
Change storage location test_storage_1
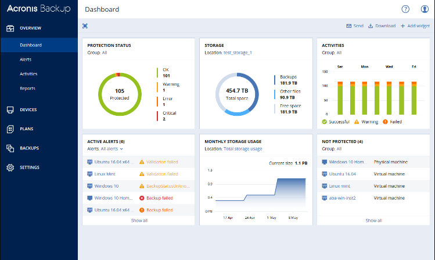tap(238, 53)
